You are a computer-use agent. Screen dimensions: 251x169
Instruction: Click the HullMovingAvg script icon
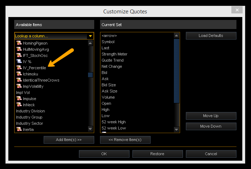pos(19,49)
